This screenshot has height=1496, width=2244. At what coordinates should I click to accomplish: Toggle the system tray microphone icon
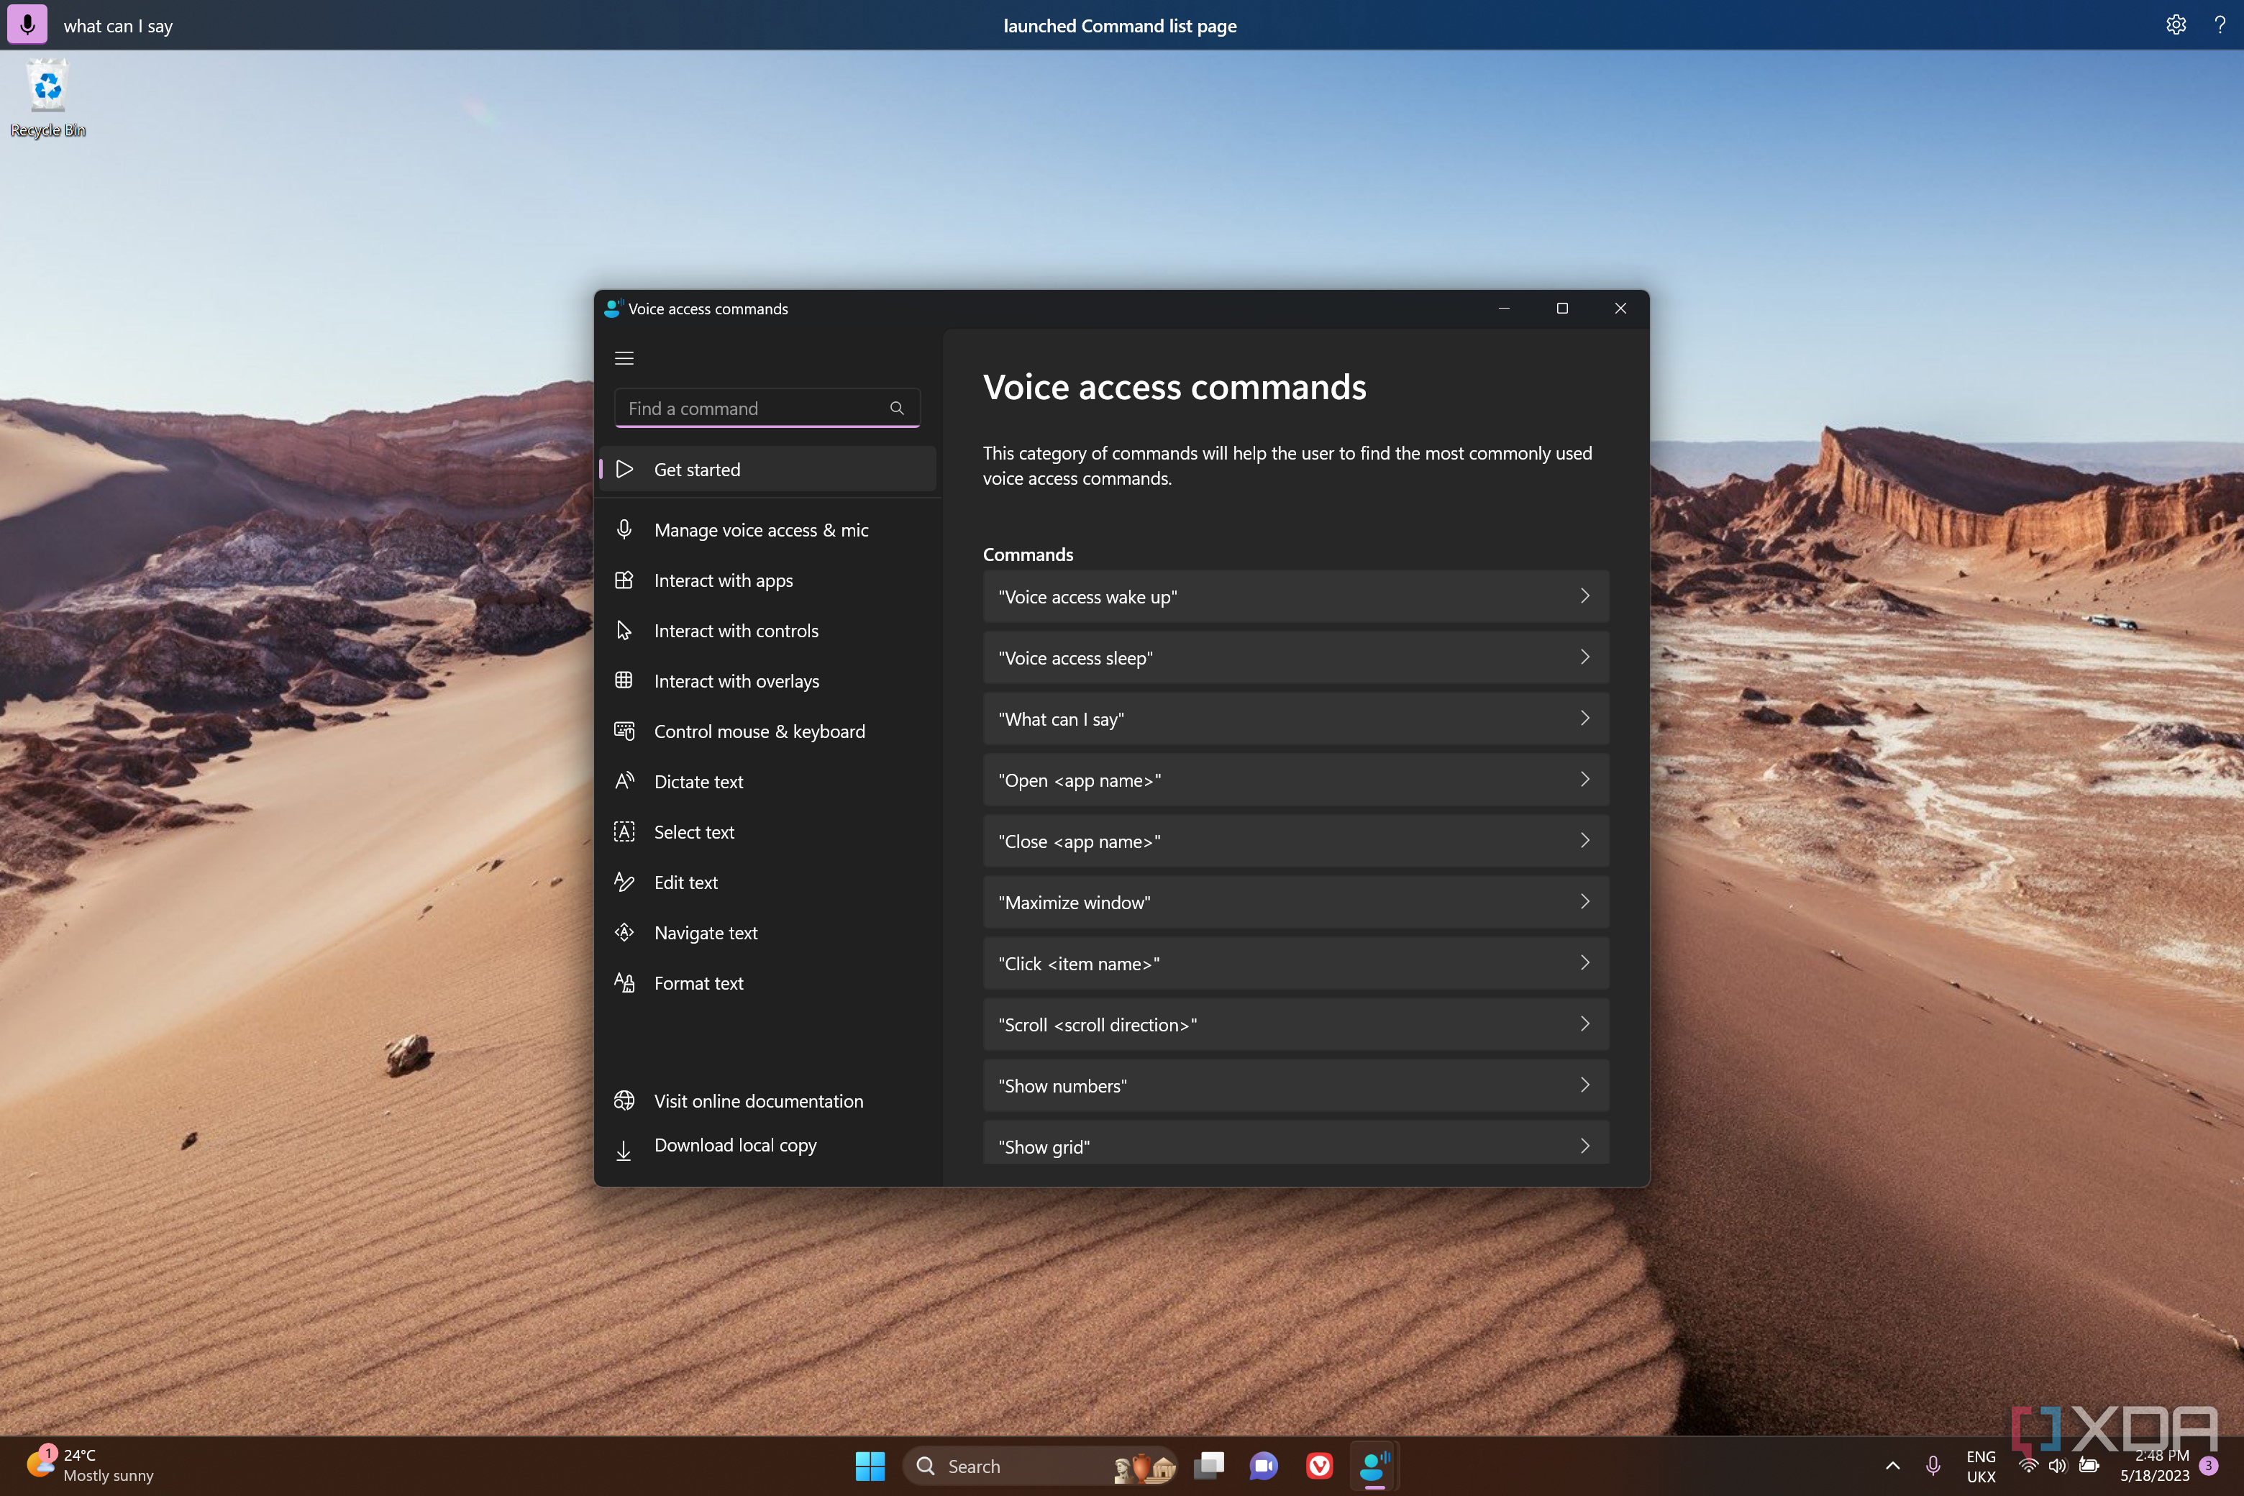tap(1933, 1466)
